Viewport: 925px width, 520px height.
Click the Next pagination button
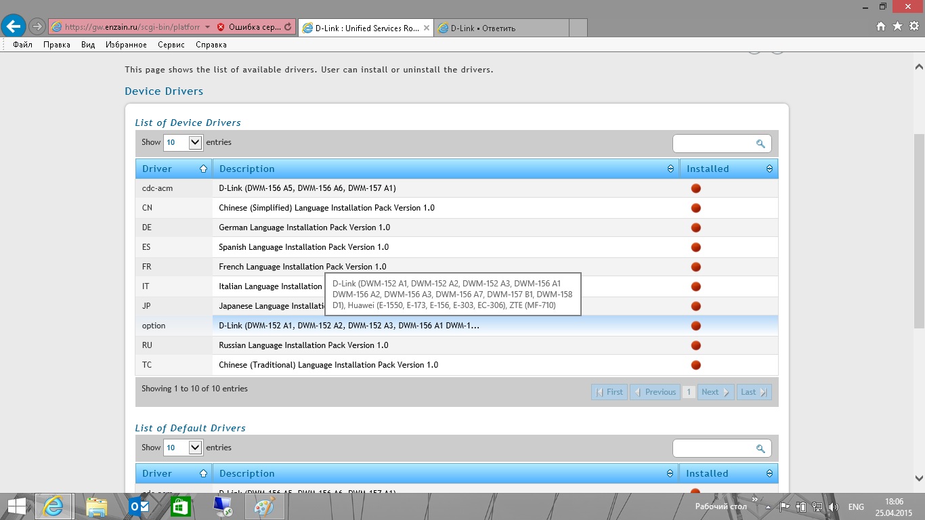[716, 392]
